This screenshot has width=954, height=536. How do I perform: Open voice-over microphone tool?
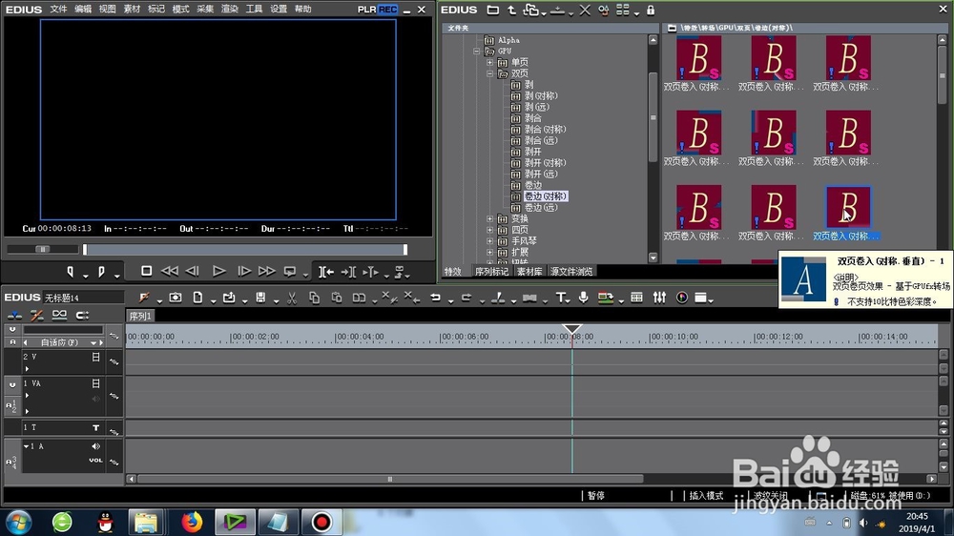pyautogui.click(x=584, y=298)
